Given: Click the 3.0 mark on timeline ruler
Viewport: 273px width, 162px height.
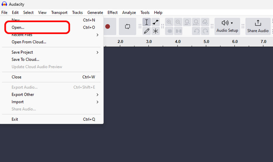Looking at the screenshot, I should 149,41.
